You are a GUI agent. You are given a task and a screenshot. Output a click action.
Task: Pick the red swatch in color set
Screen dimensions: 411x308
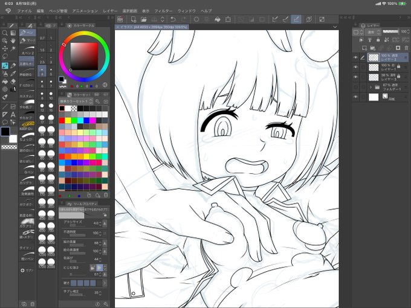[62, 120]
